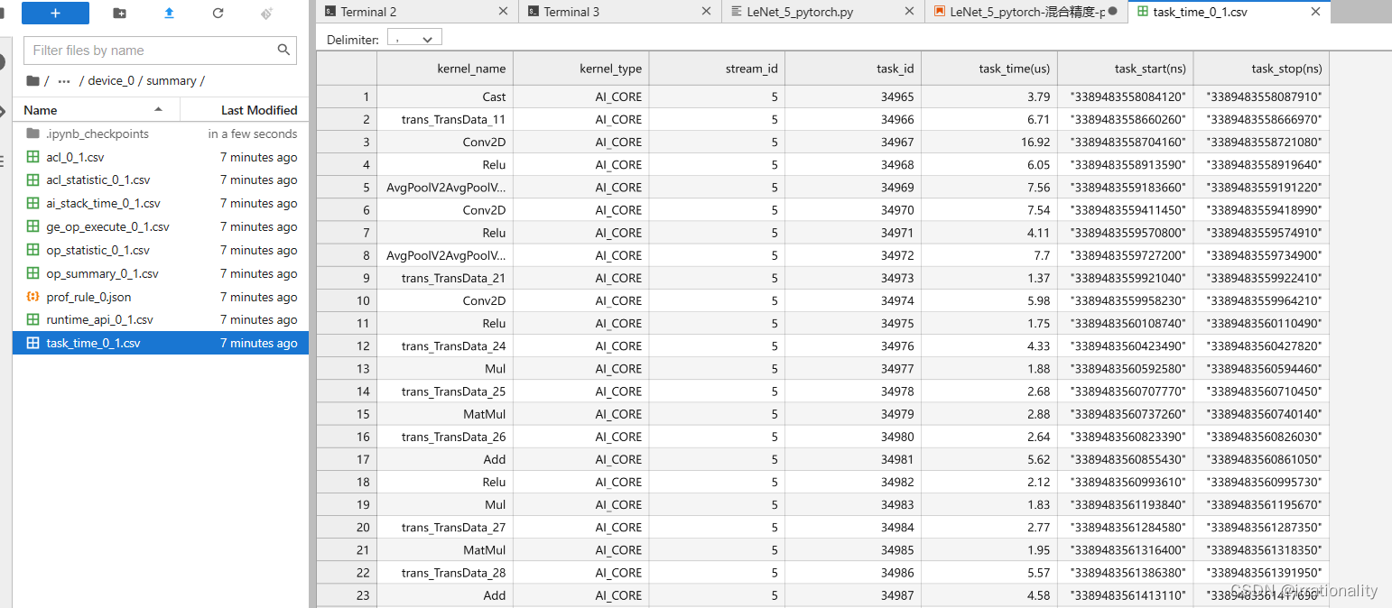Image resolution: width=1392 pixels, height=608 pixels.
Task: Select file prof_rule_0.json
Action: (161, 297)
